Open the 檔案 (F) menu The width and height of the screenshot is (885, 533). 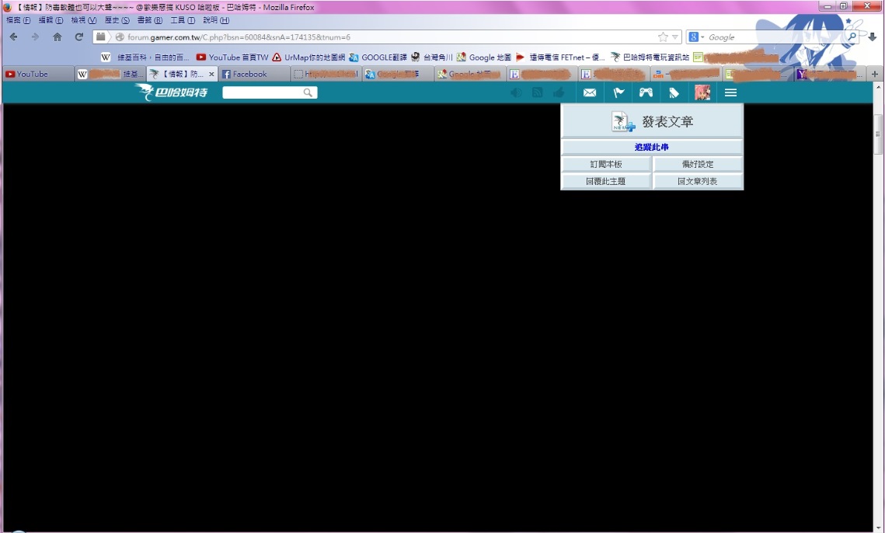(18, 19)
